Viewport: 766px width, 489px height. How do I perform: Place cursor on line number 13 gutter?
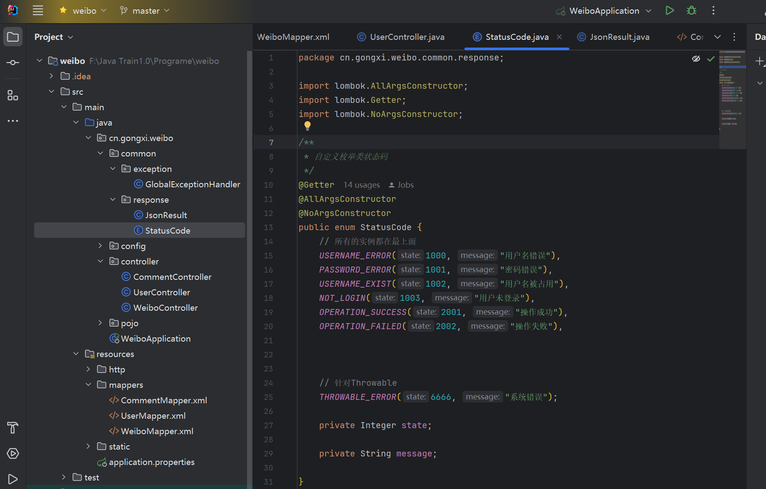pos(268,227)
